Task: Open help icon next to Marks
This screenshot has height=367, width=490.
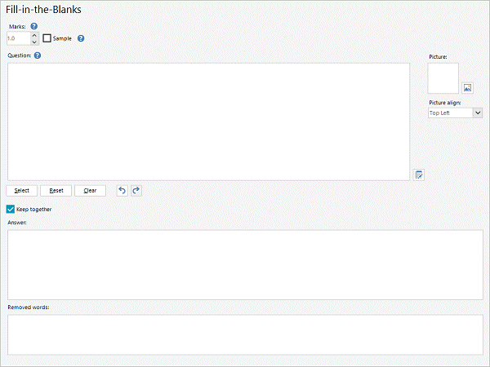Action: (x=34, y=26)
